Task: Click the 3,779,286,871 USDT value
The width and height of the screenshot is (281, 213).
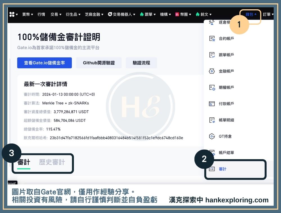Action: coord(71,112)
